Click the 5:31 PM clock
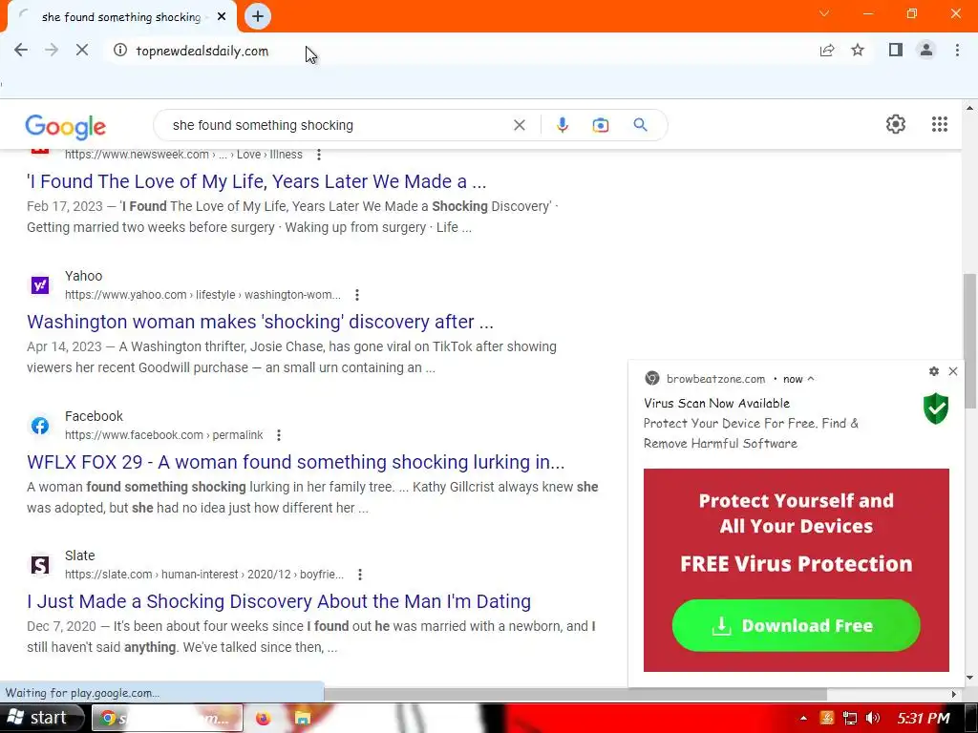The height and width of the screenshot is (733, 978). pyautogui.click(x=924, y=719)
